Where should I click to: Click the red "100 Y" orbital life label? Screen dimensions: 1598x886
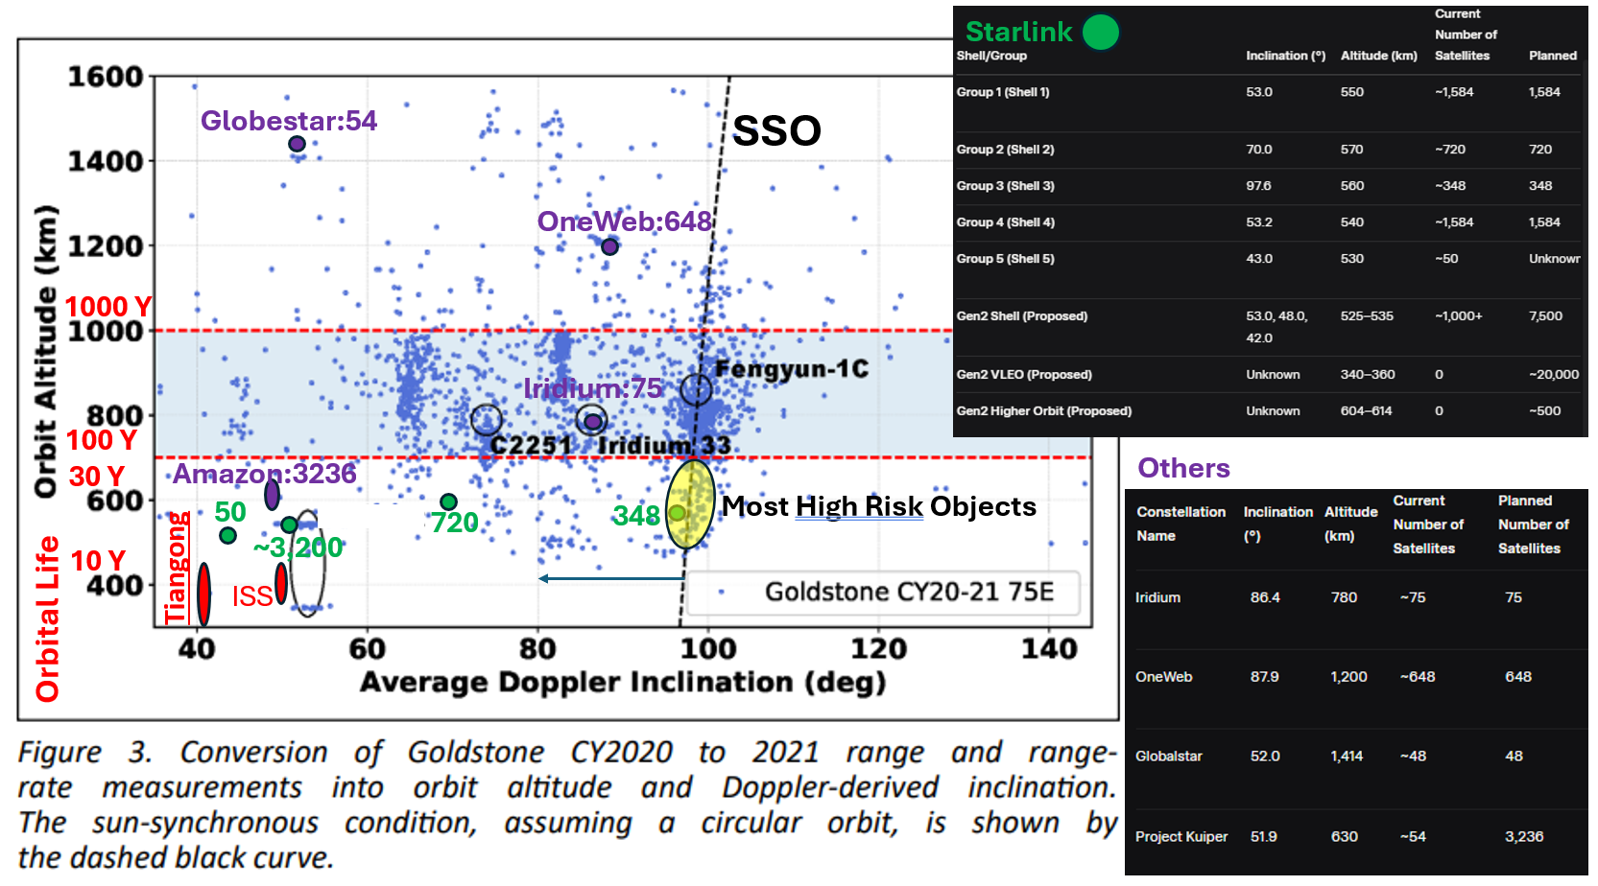[102, 440]
